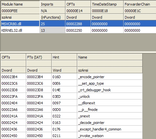
Task: Select the __p__fmode function row
Action: [x=72, y=110]
